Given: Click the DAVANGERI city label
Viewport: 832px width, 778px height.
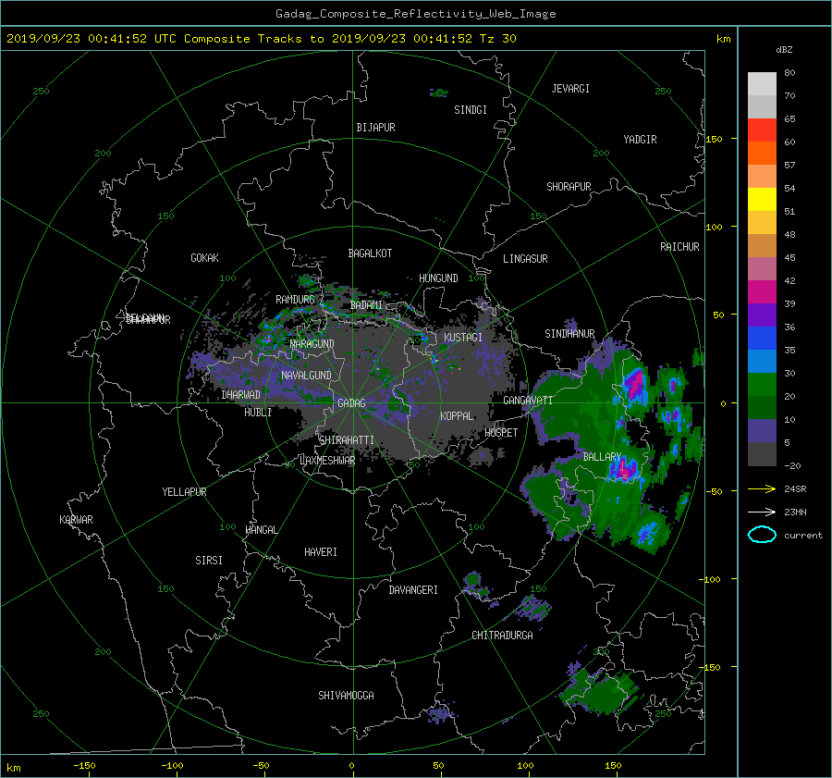Looking at the screenshot, I should (413, 590).
